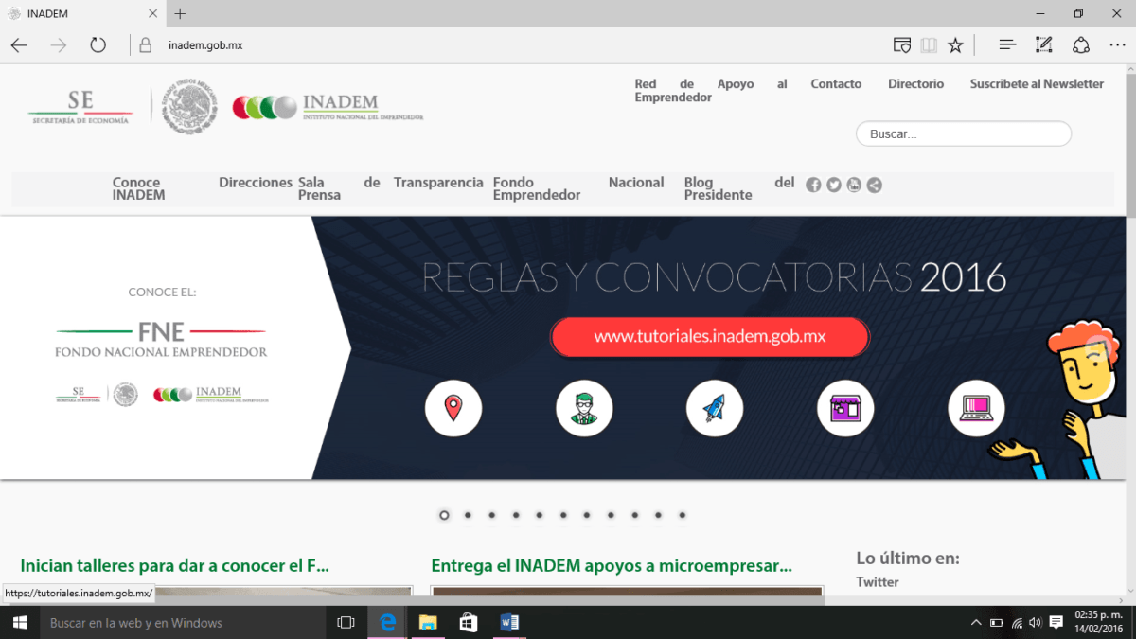Open a new browser tab

pos(180,13)
